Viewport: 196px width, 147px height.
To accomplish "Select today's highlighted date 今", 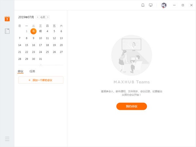I will (34, 31).
